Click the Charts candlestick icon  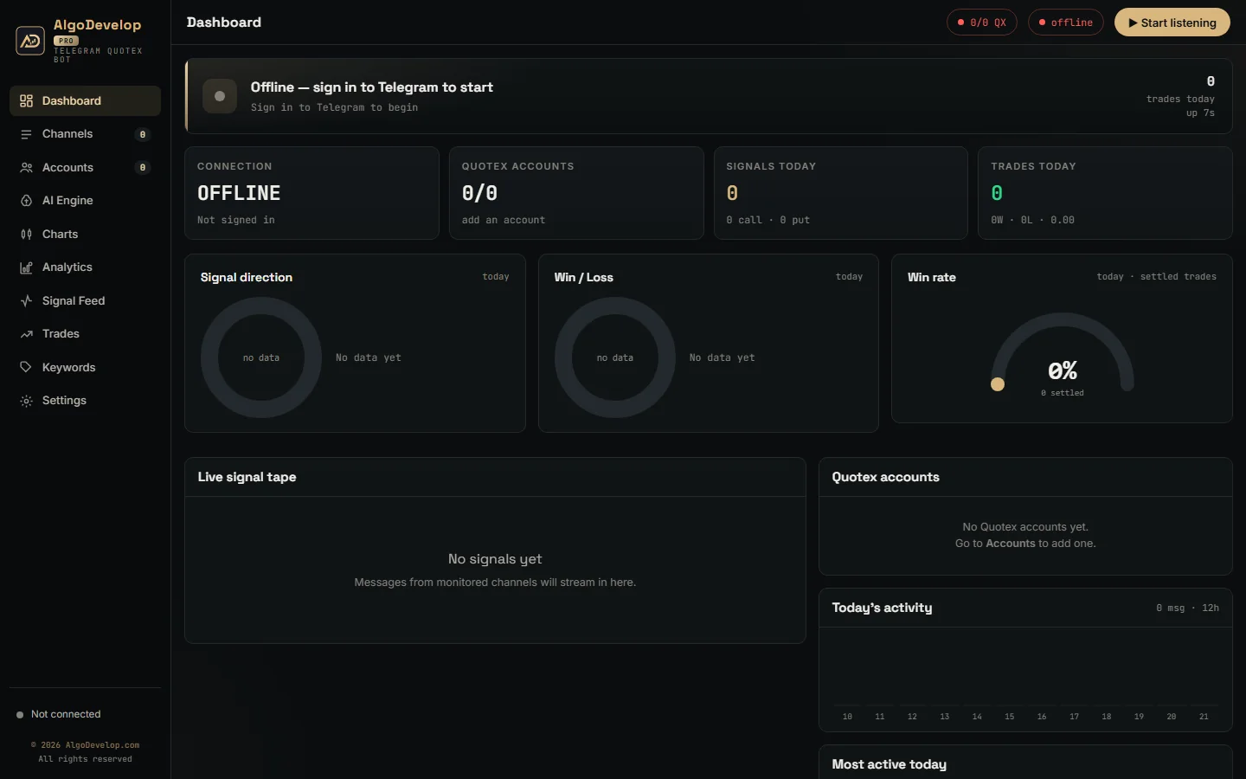(26, 235)
